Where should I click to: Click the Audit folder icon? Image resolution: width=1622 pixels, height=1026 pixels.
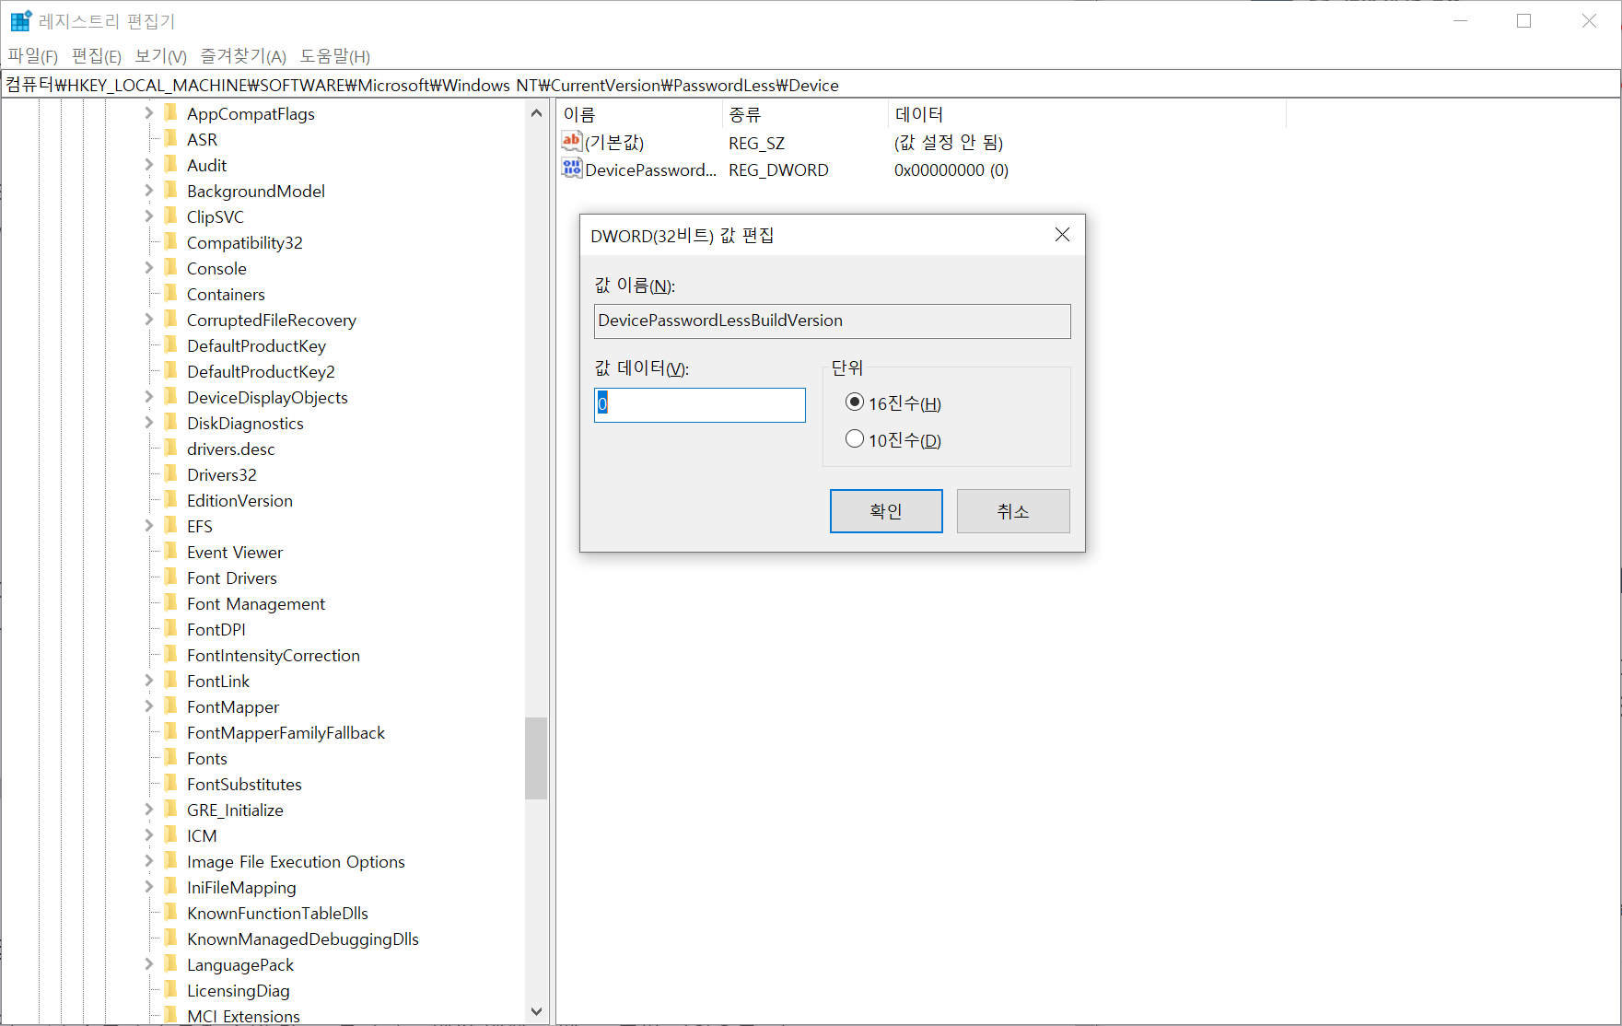170,165
